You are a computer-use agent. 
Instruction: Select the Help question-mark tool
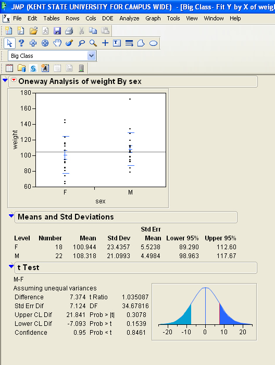point(21,43)
